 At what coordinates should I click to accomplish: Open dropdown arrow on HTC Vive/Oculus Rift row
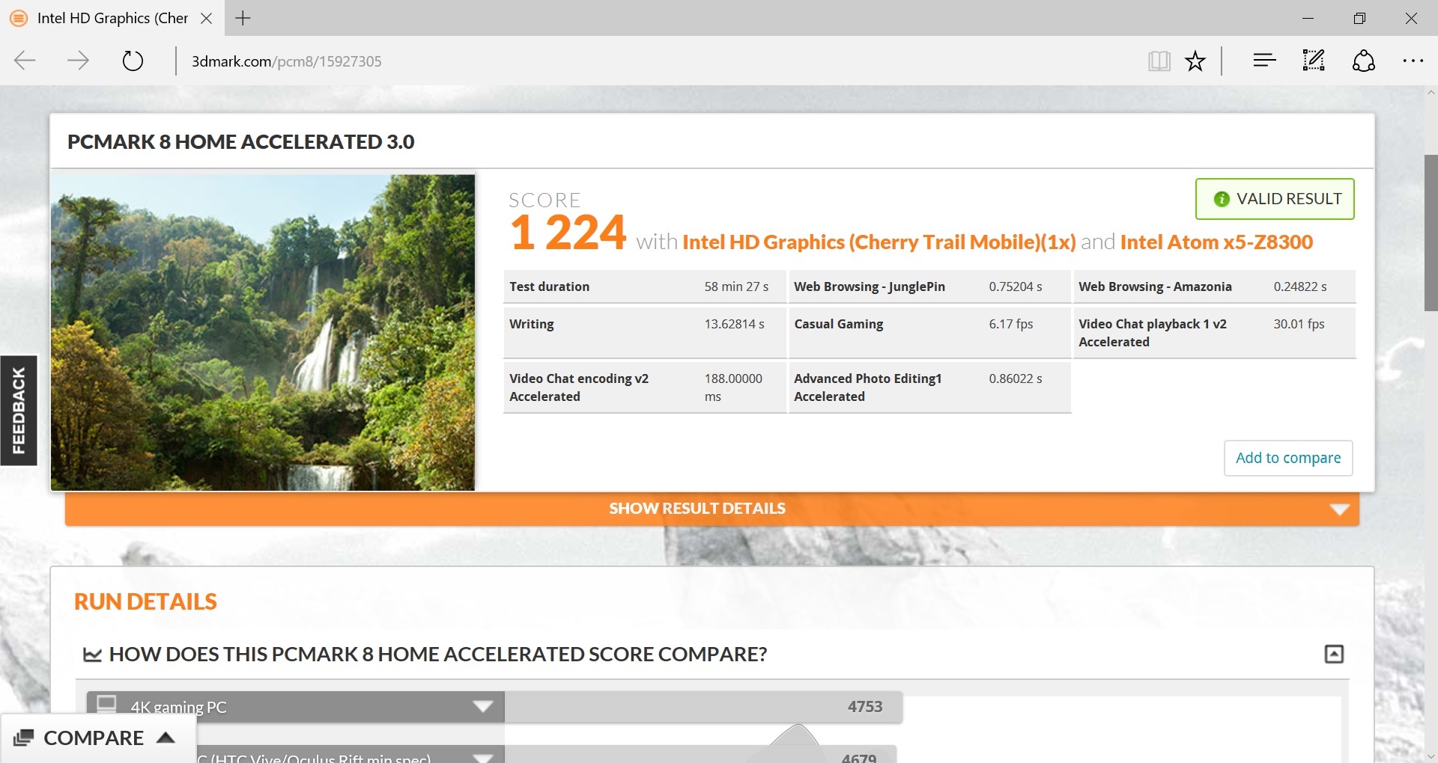tap(483, 757)
